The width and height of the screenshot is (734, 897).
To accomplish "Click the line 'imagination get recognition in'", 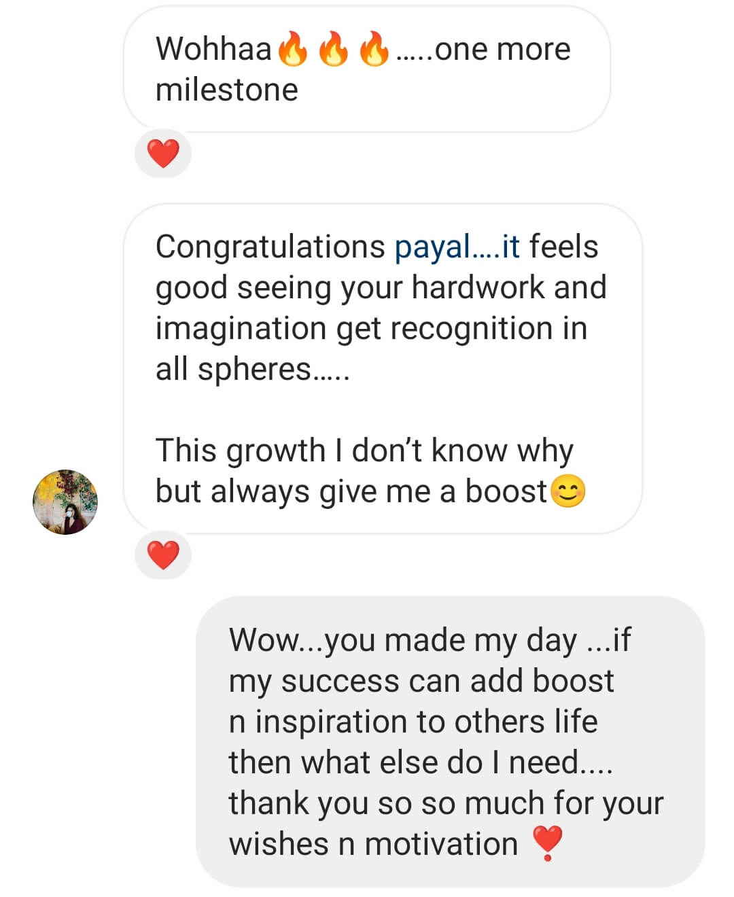I will pos(370,329).
